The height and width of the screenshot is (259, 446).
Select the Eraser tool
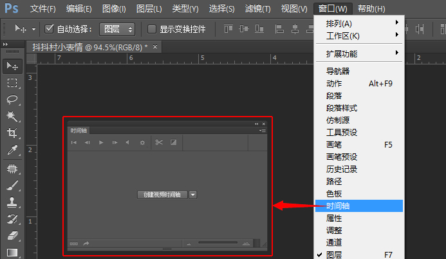(x=12, y=236)
